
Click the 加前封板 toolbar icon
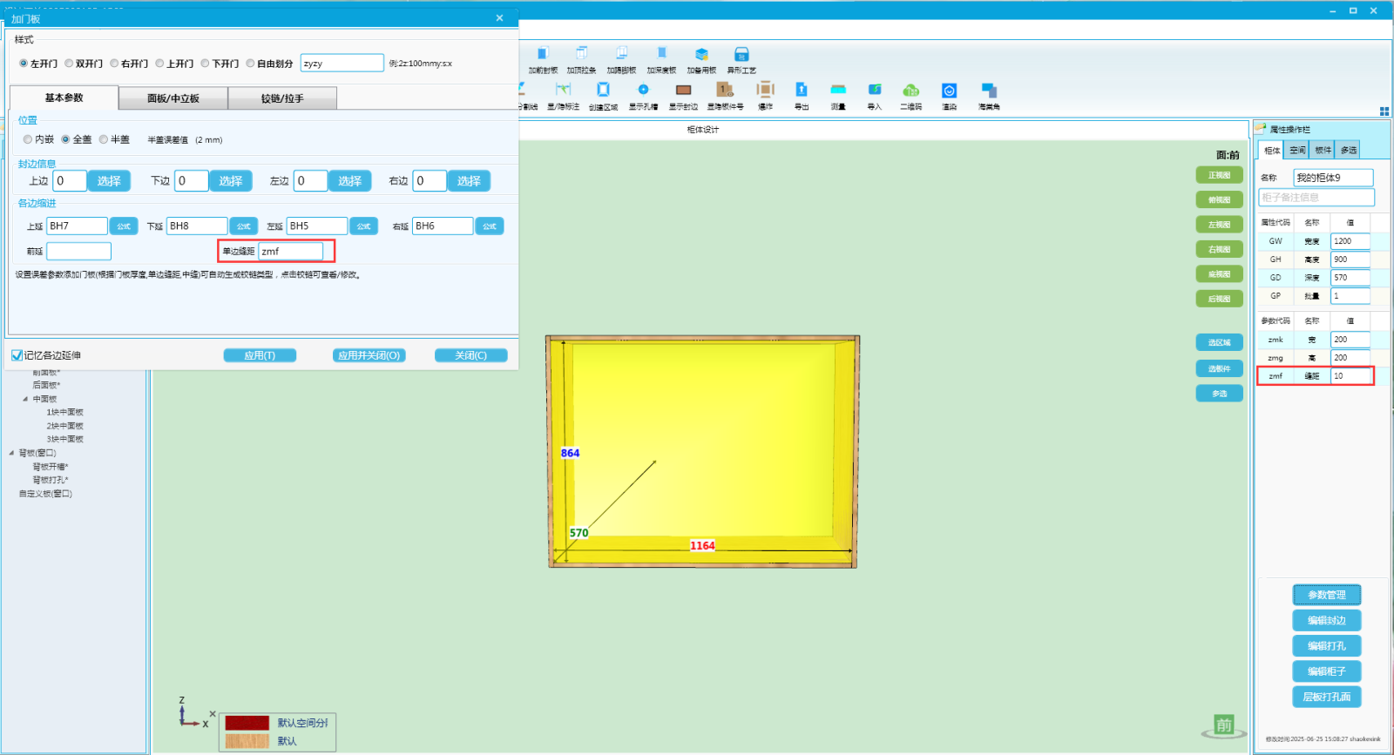tap(543, 59)
